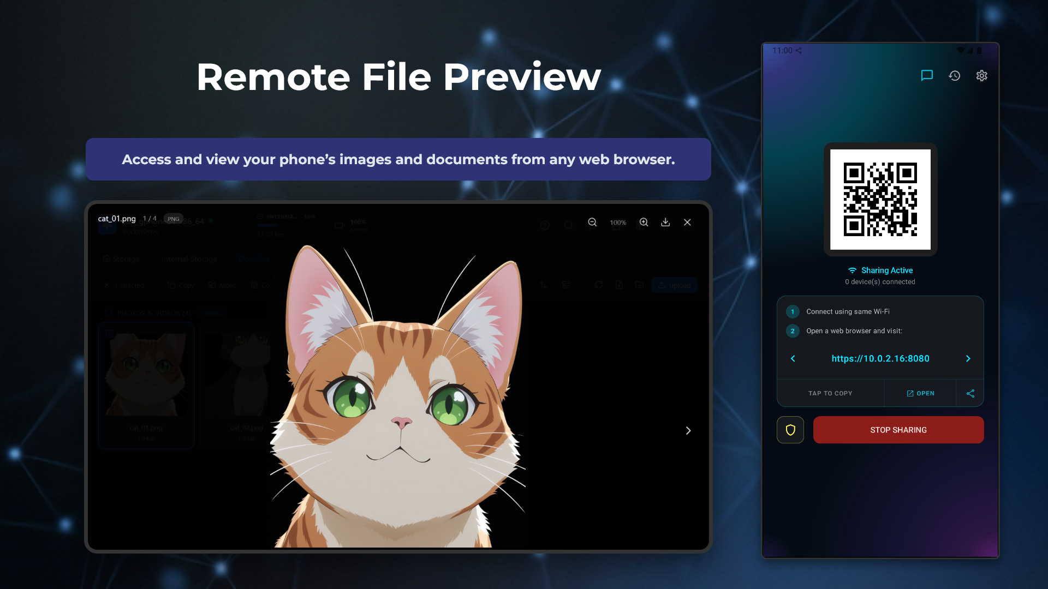
Task: Go to next image in preview
Action: coord(688,430)
